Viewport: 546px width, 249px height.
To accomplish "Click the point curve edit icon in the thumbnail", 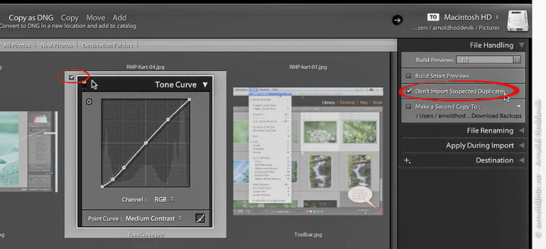I will [200, 218].
